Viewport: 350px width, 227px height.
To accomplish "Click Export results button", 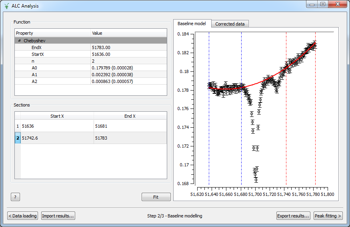I will point(293,216).
